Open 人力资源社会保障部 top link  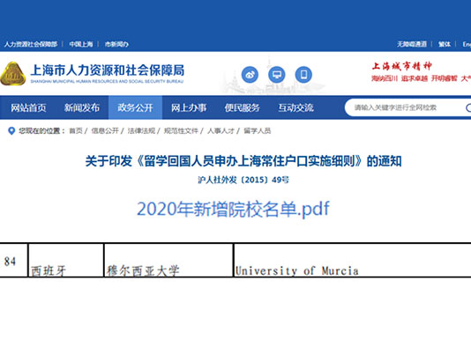[x=31, y=44]
